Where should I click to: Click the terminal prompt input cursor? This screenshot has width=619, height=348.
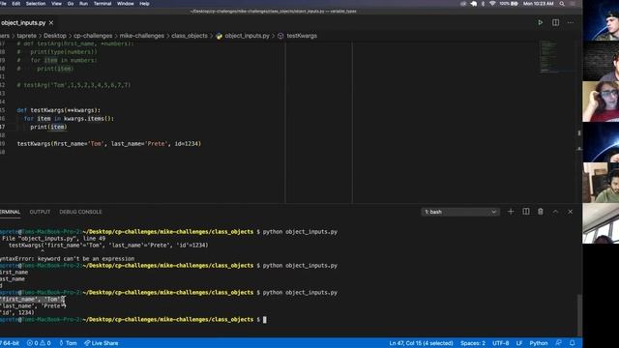tap(264, 320)
